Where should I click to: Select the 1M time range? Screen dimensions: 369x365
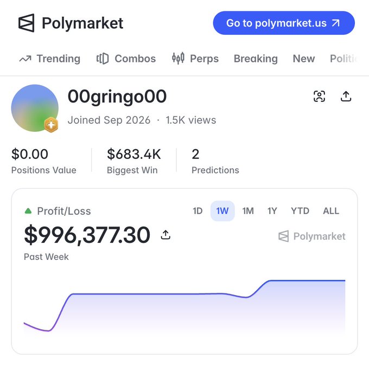[248, 211]
